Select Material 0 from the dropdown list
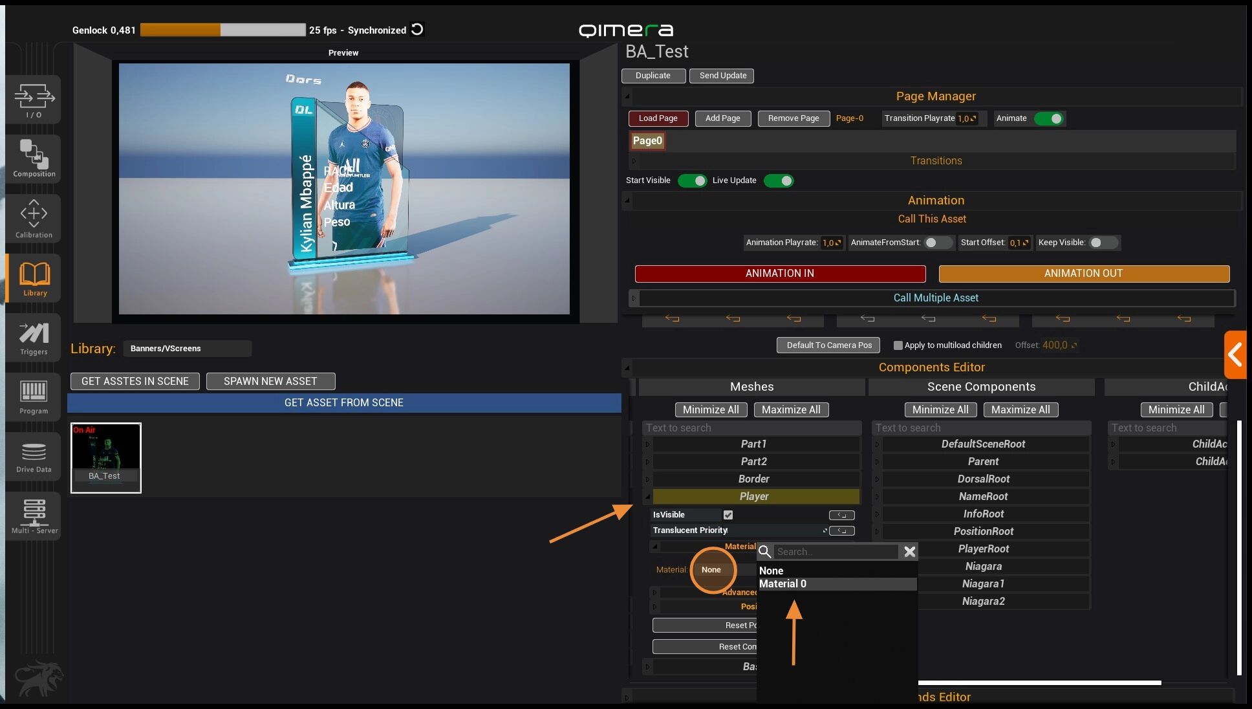1252x709 pixels. click(782, 584)
